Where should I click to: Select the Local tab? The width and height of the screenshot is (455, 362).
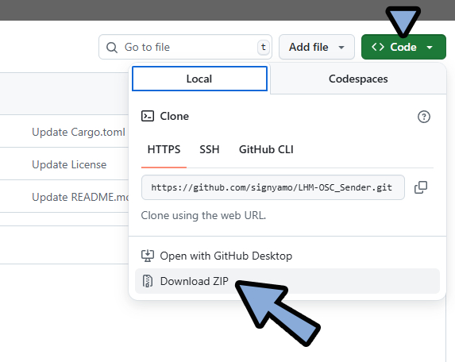[199, 79]
